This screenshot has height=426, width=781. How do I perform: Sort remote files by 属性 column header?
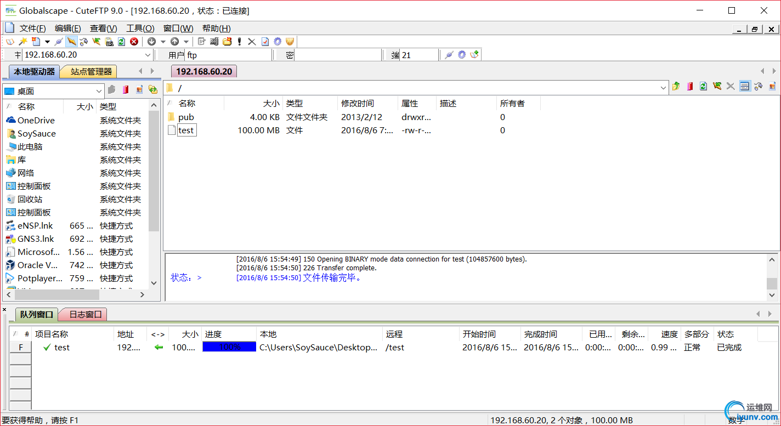[417, 103]
